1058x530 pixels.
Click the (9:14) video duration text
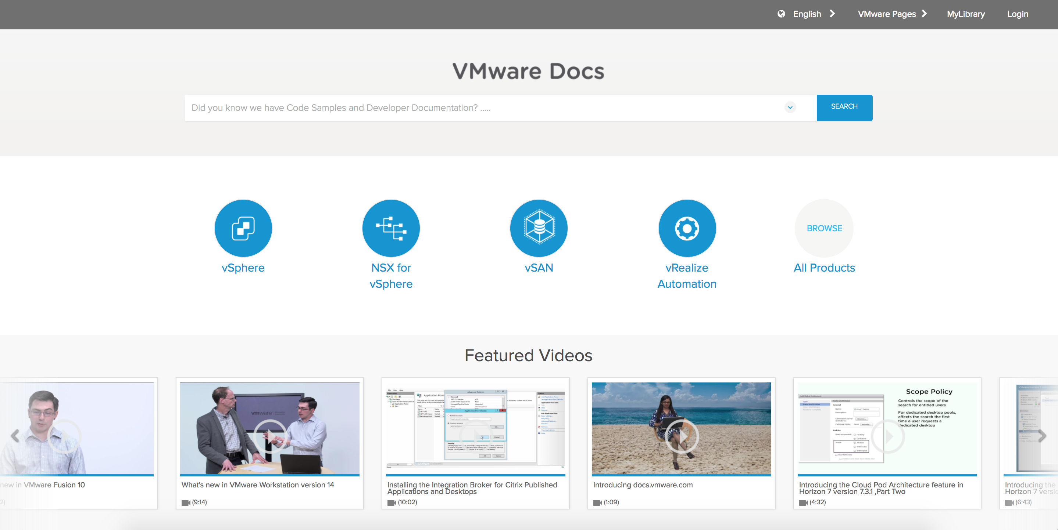click(200, 502)
